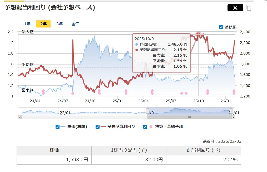Toggle the 株価(右軸) series checkbox
Screen dimensions: 267x172
(x=58, y=127)
